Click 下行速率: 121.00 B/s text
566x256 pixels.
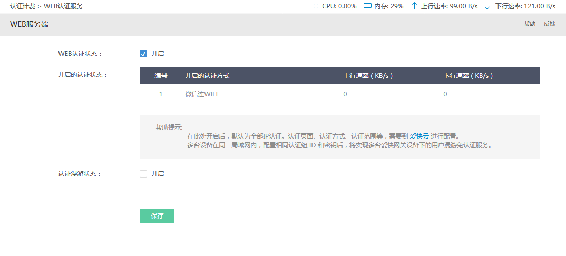click(x=525, y=6)
